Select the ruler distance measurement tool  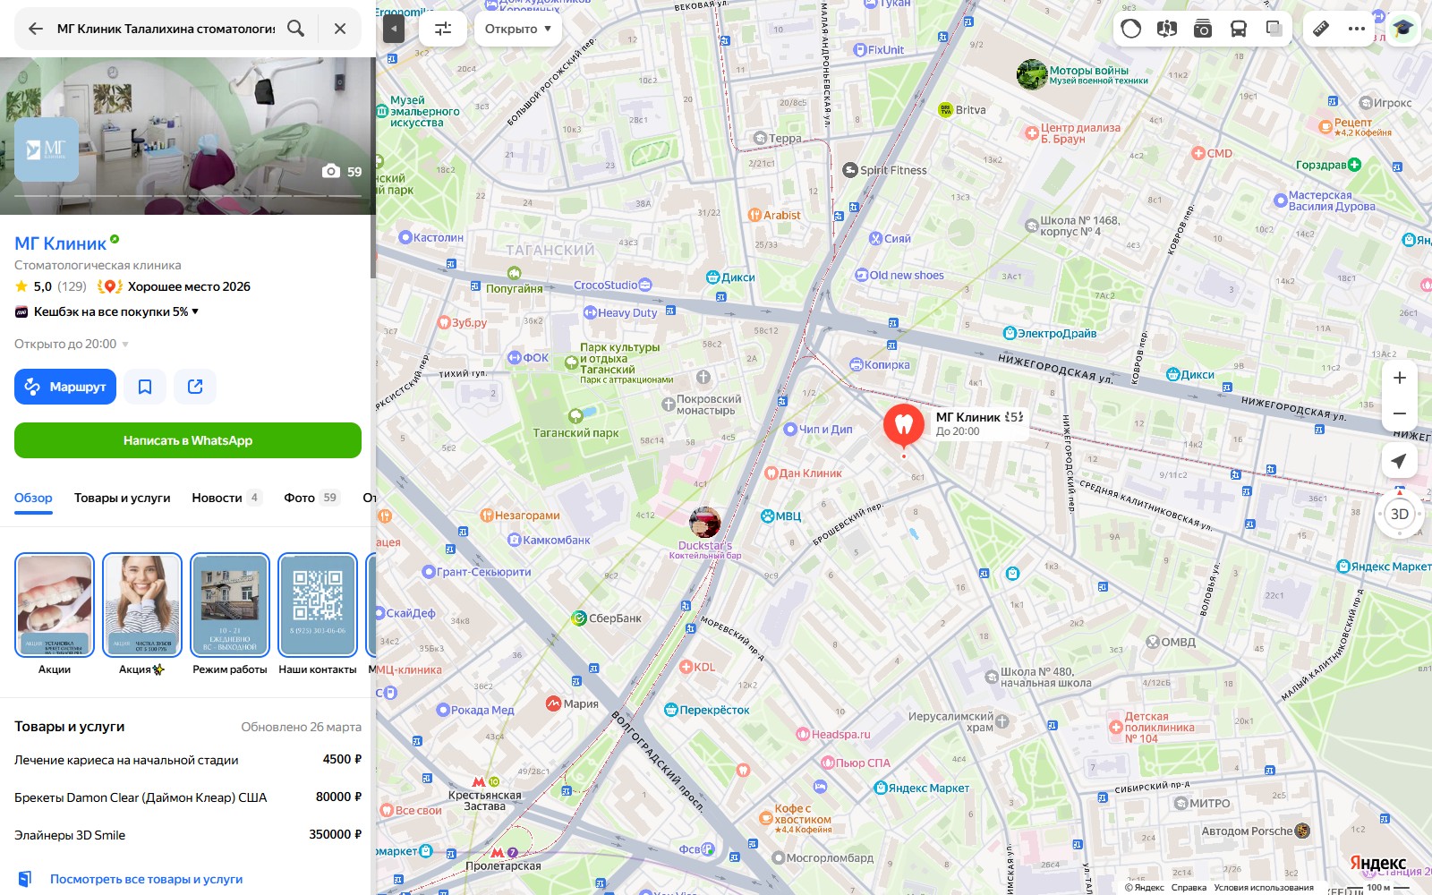1321,29
